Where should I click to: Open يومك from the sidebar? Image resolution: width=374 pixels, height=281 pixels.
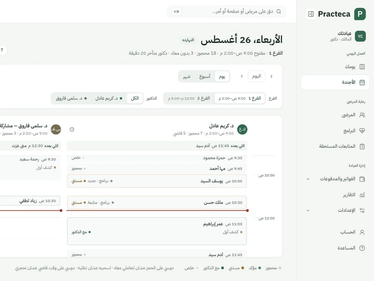pyautogui.click(x=335, y=67)
